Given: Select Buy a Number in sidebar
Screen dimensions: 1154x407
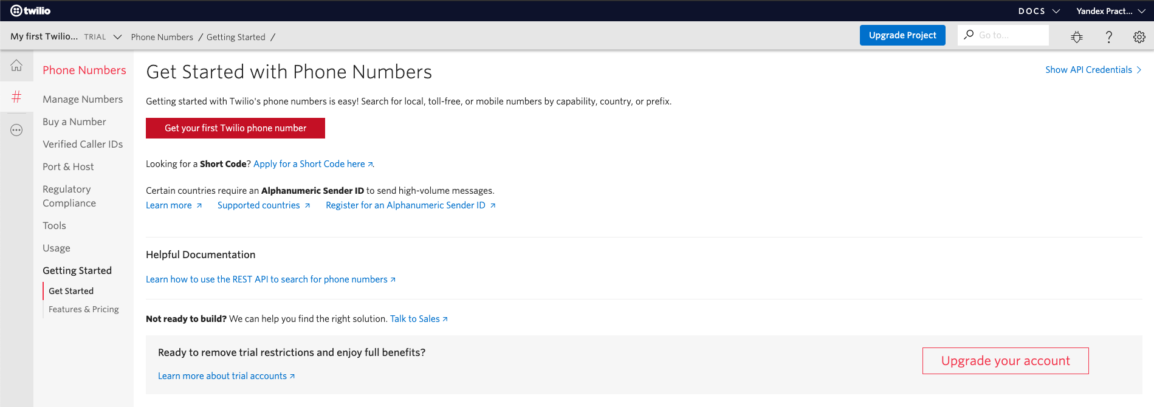Looking at the screenshot, I should coord(74,121).
